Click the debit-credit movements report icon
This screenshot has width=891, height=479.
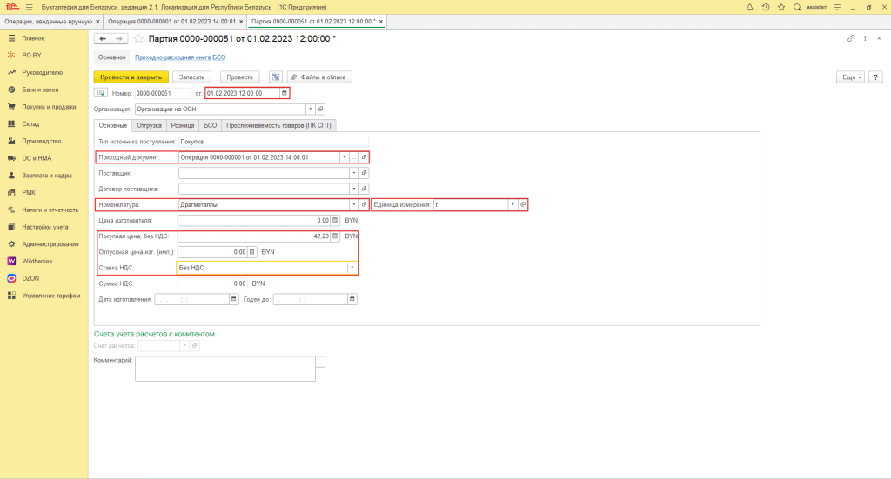[275, 77]
